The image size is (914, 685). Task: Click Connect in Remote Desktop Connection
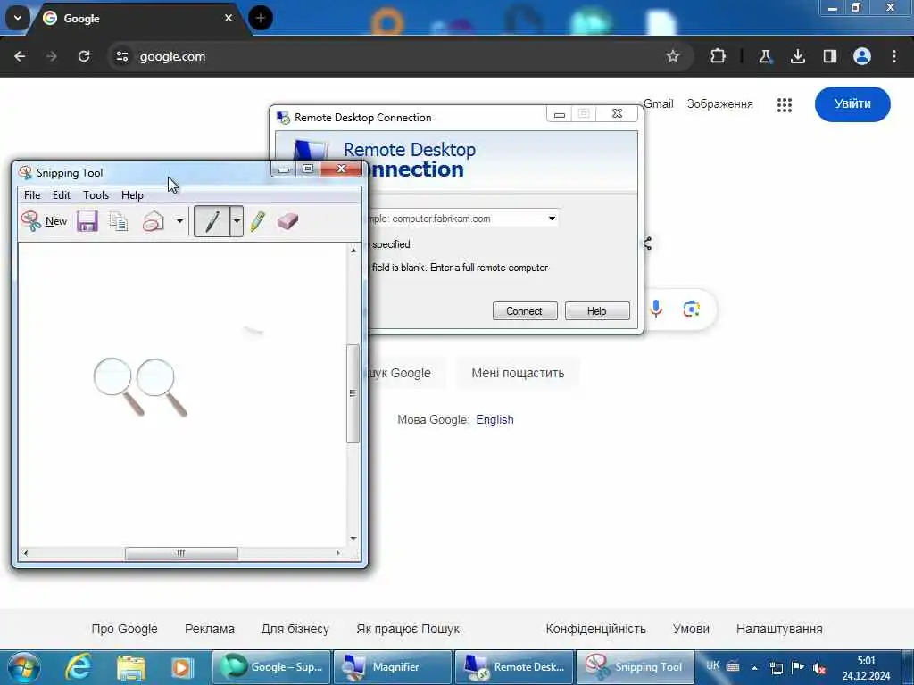(x=525, y=311)
